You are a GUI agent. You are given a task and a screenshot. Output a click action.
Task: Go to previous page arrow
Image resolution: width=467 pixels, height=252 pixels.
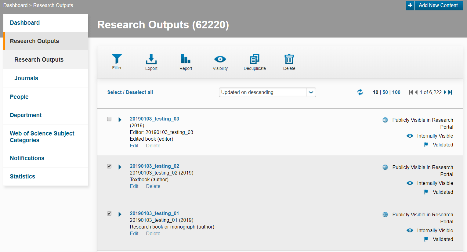416,92
